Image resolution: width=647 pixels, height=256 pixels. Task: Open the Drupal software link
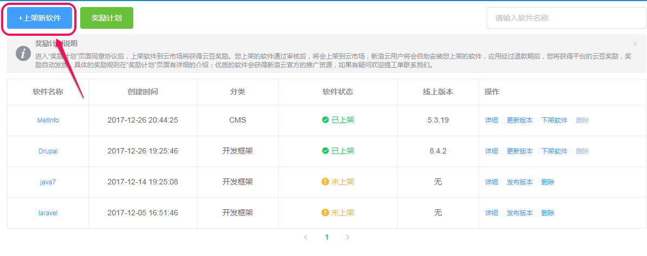pyautogui.click(x=48, y=151)
